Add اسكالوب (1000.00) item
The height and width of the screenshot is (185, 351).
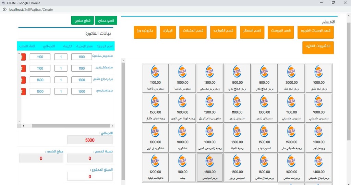[182, 138]
